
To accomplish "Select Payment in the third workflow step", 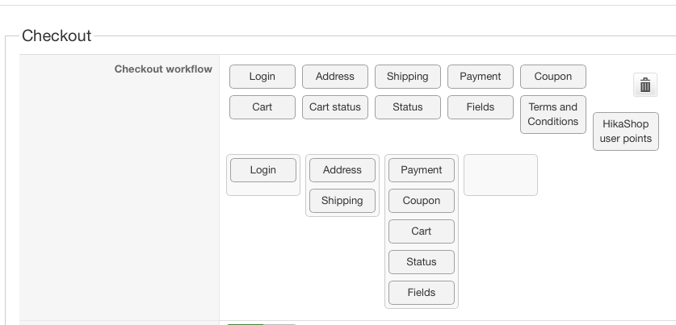I will coord(422,170).
